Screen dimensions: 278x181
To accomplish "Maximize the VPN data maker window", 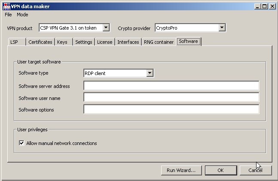I will (x=264, y=6).
